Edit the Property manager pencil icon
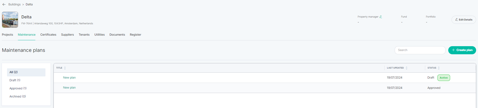 pos(381,17)
